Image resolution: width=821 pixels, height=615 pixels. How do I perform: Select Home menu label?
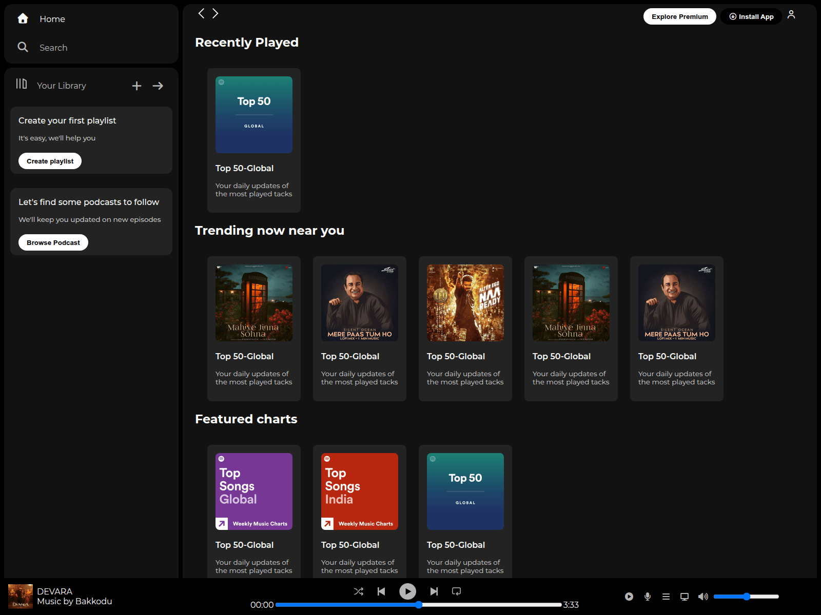(52, 19)
